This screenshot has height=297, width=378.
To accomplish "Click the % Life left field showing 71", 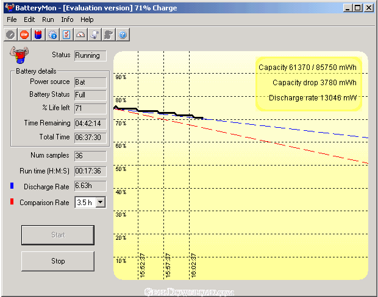I will pos(90,108).
